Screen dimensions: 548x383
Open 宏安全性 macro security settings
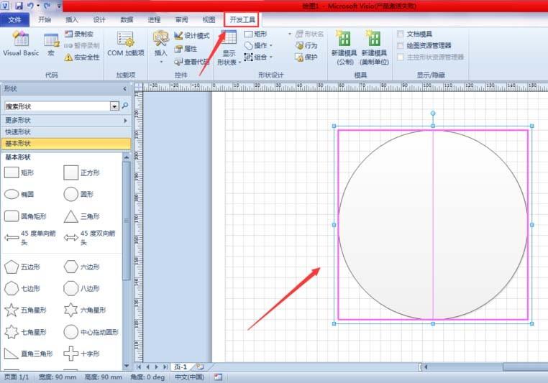point(82,57)
